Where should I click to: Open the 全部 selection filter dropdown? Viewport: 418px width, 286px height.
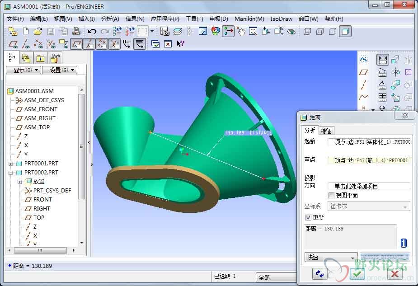277,277
